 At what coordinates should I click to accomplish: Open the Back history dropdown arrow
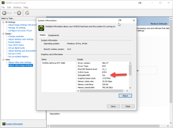coord(15,13)
